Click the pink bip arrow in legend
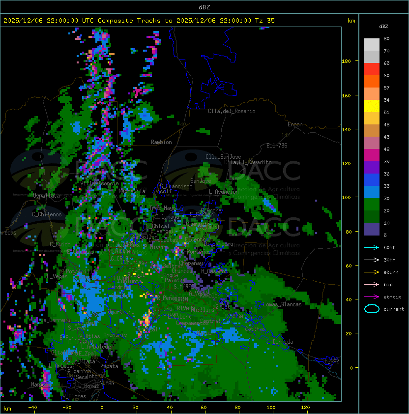Screen dimensions: 409x414 point(372,285)
